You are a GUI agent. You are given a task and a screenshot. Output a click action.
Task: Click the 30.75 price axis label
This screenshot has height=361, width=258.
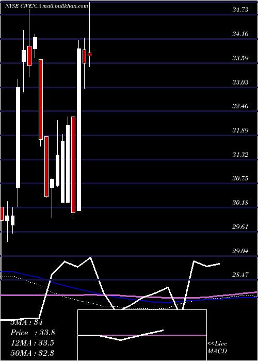click(240, 178)
